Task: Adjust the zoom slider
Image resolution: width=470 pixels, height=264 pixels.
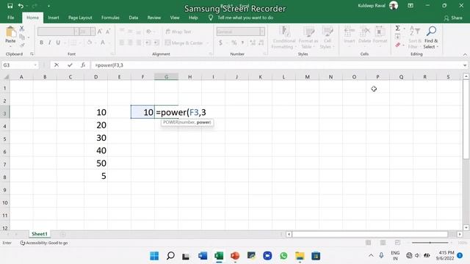Action: pyautogui.click(x=430, y=243)
